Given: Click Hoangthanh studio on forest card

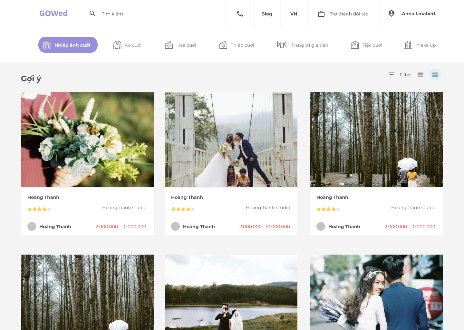Looking at the screenshot, I should (413, 208).
